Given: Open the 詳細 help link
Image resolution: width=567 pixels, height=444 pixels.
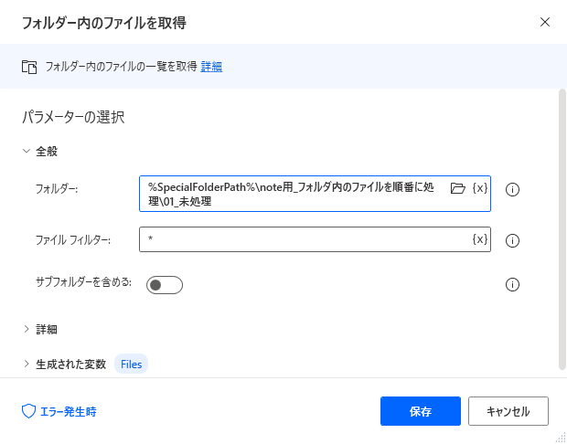Looking at the screenshot, I should pyautogui.click(x=211, y=67).
